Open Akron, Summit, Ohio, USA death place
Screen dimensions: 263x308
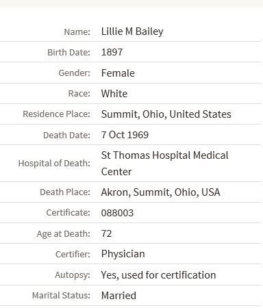point(160,192)
